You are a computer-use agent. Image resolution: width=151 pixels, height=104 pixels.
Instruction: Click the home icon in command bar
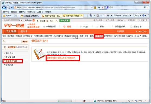pyautogui.click(x=91, y=15)
